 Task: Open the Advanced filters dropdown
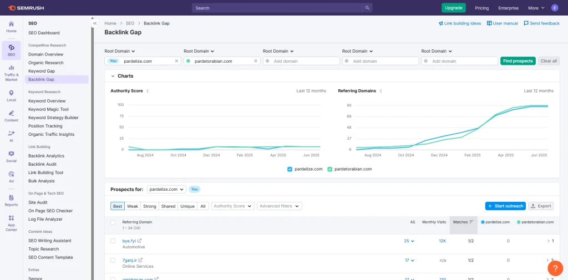point(280,206)
